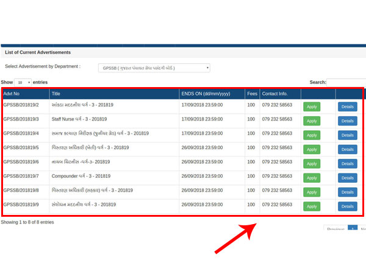View Details of Compounder GPSSB/201819/7

click(x=348, y=178)
